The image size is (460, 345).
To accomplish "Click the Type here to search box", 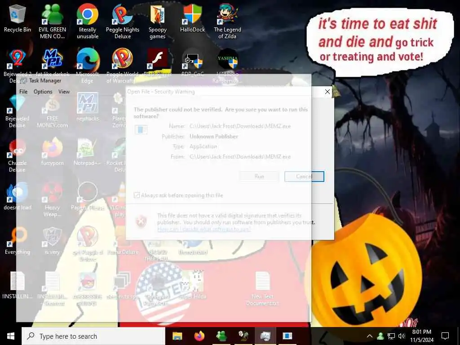I will tap(93, 336).
